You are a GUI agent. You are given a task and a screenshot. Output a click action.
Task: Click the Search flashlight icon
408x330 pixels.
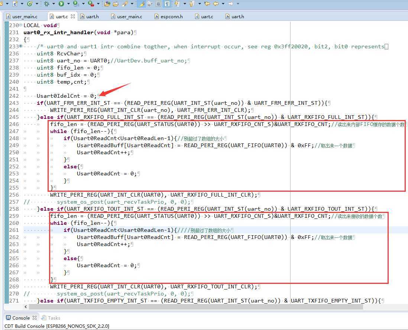(x=125, y=4)
